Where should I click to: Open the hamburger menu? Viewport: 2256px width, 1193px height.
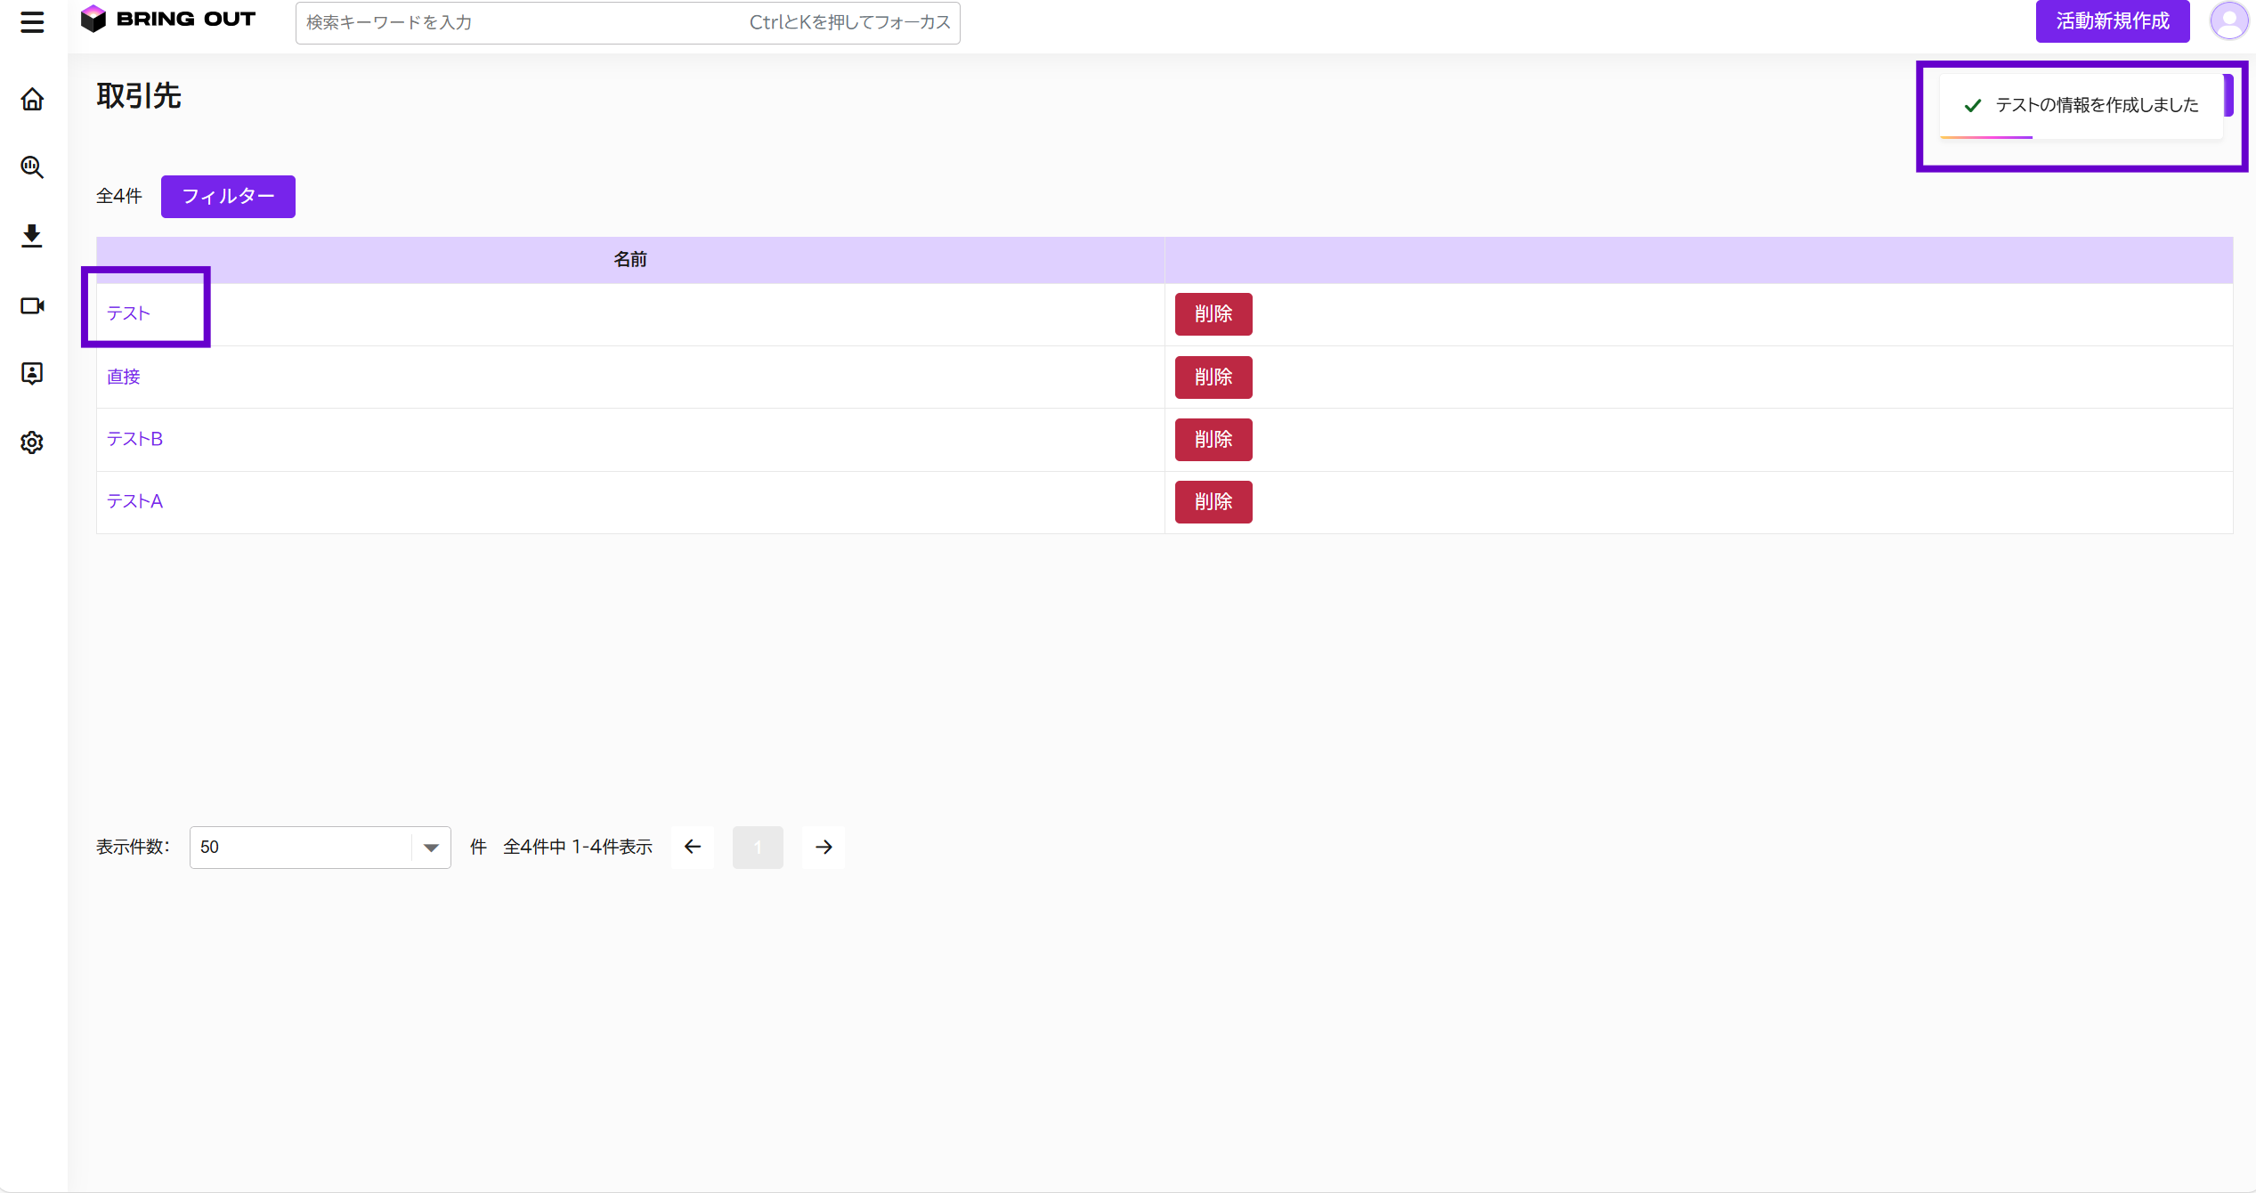pos(32,22)
